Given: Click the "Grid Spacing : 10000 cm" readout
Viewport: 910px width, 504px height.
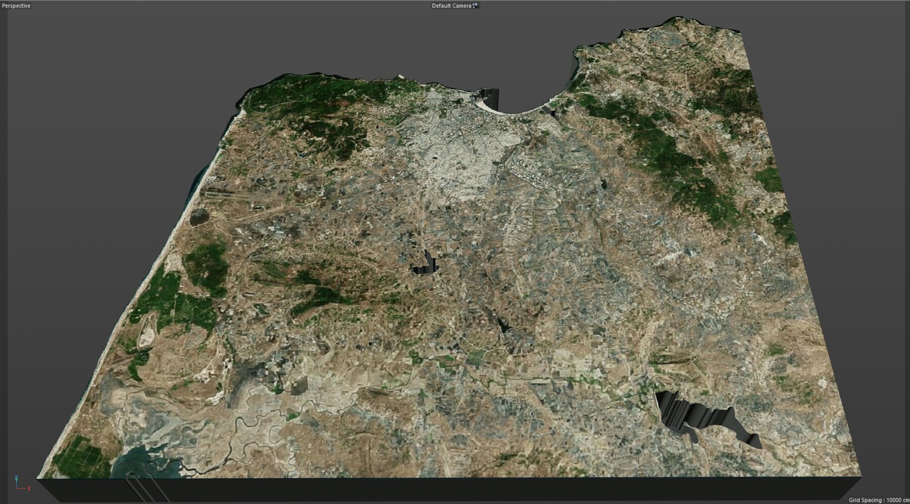Looking at the screenshot, I should pos(879,500).
